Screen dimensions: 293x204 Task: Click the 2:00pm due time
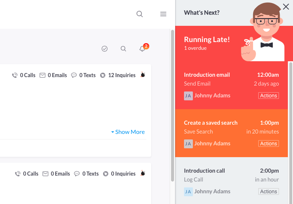[269, 171]
